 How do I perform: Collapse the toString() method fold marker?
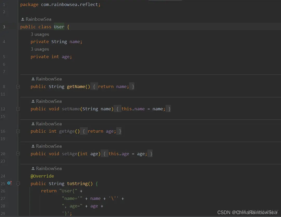18,184
